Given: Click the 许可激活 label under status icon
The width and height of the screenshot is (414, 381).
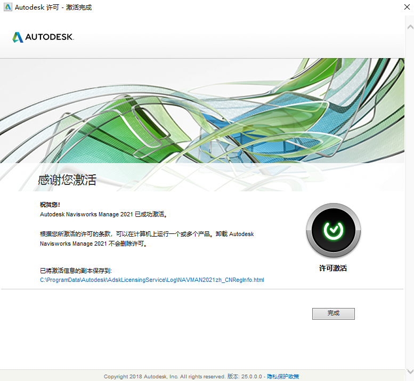Looking at the screenshot, I should (333, 269).
